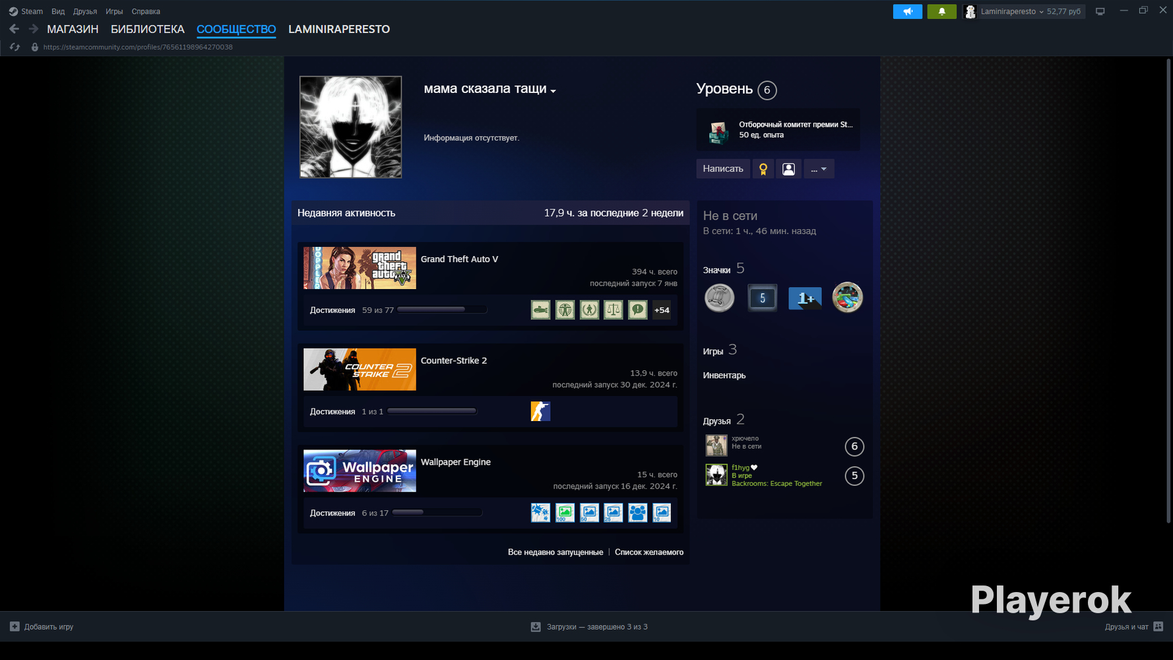This screenshot has height=660, width=1173.
Task: Click the downloads tray icon
Action: pyautogui.click(x=536, y=626)
